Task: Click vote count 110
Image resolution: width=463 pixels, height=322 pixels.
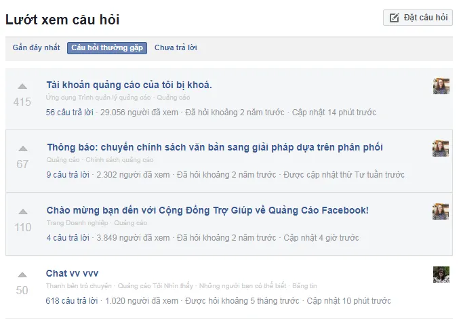Action: click(23, 227)
